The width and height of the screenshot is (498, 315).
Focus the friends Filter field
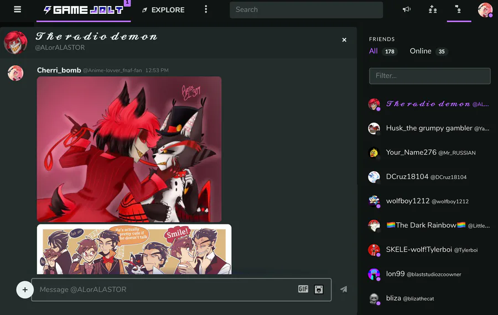point(430,76)
